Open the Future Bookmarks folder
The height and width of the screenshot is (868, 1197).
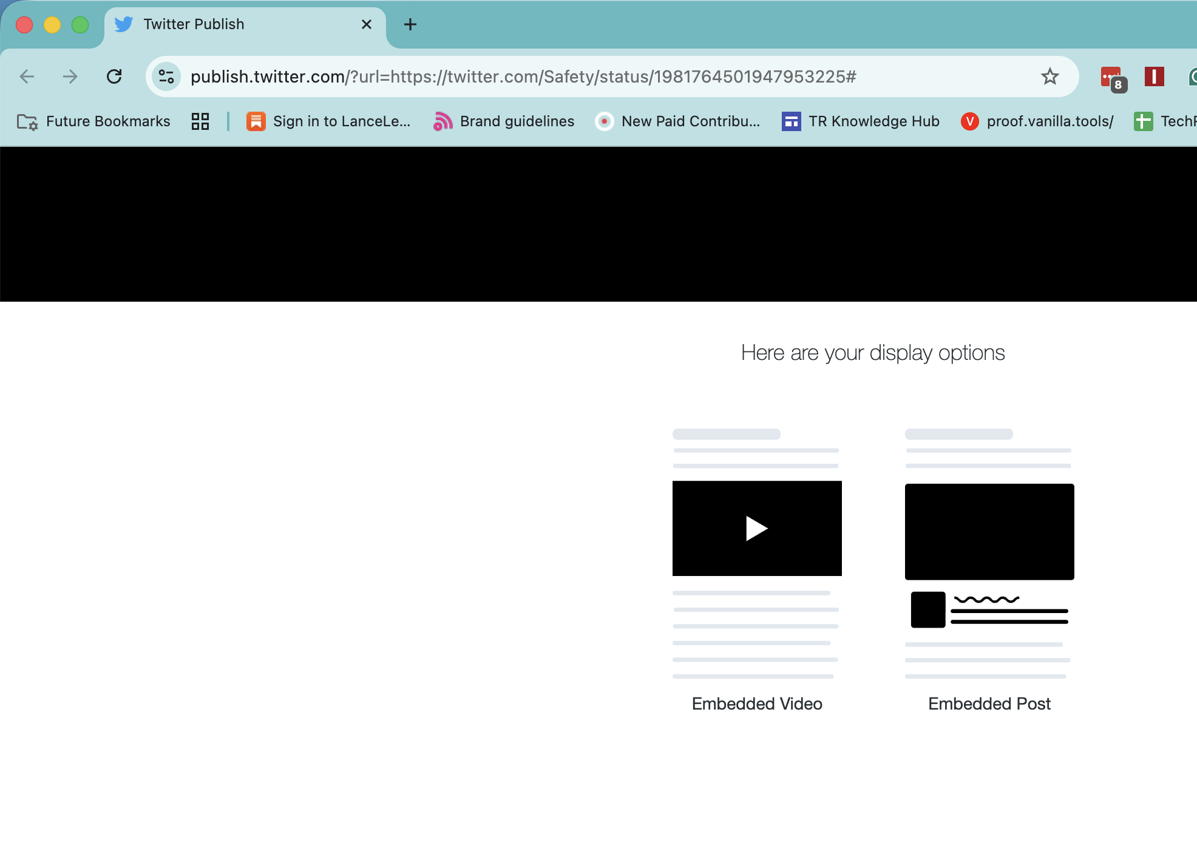tap(93, 121)
